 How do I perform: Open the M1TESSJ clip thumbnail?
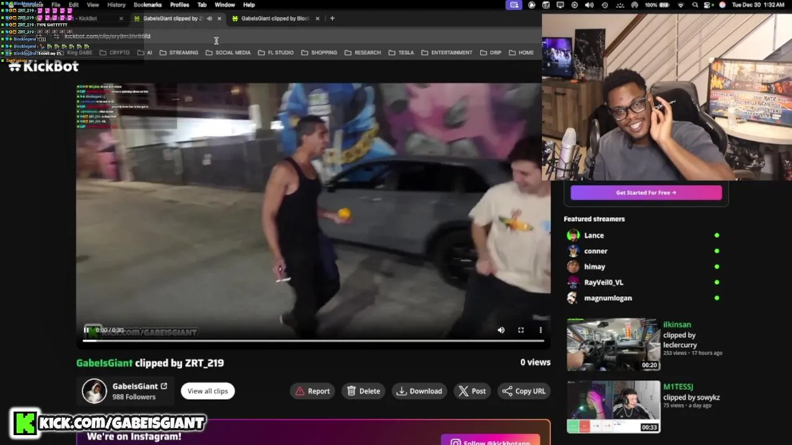coord(613,407)
